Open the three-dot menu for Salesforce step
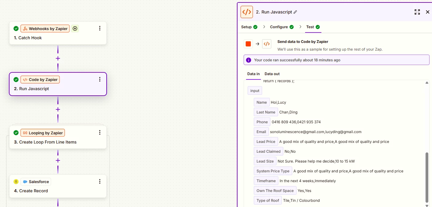The height and width of the screenshot is (207, 432). tap(100, 181)
